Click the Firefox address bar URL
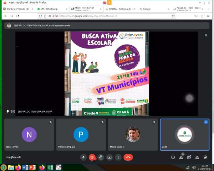214x171 pixels. [x=107, y=16]
